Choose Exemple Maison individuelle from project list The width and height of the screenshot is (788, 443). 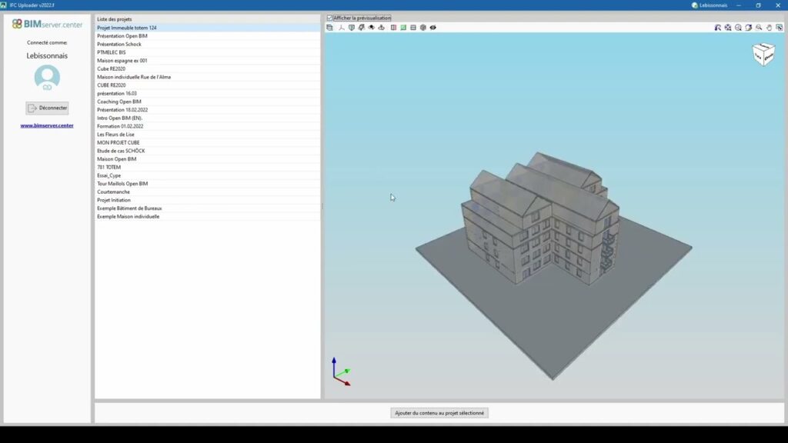click(x=129, y=217)
